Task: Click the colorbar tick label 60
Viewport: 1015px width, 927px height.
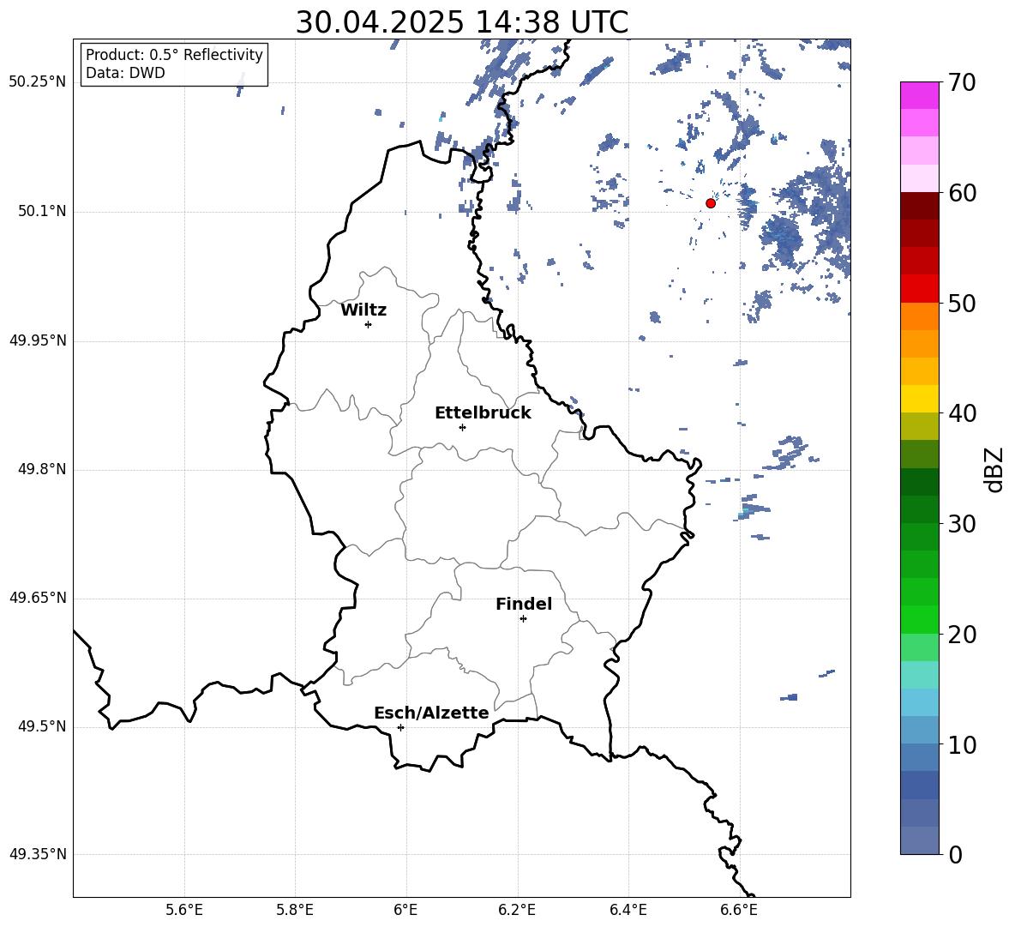Action: coord(962,193)
